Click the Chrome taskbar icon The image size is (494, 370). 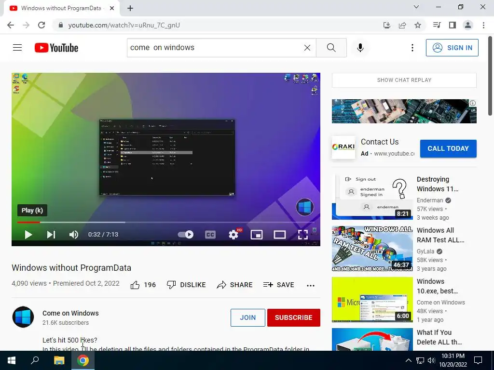coord(83,360)
